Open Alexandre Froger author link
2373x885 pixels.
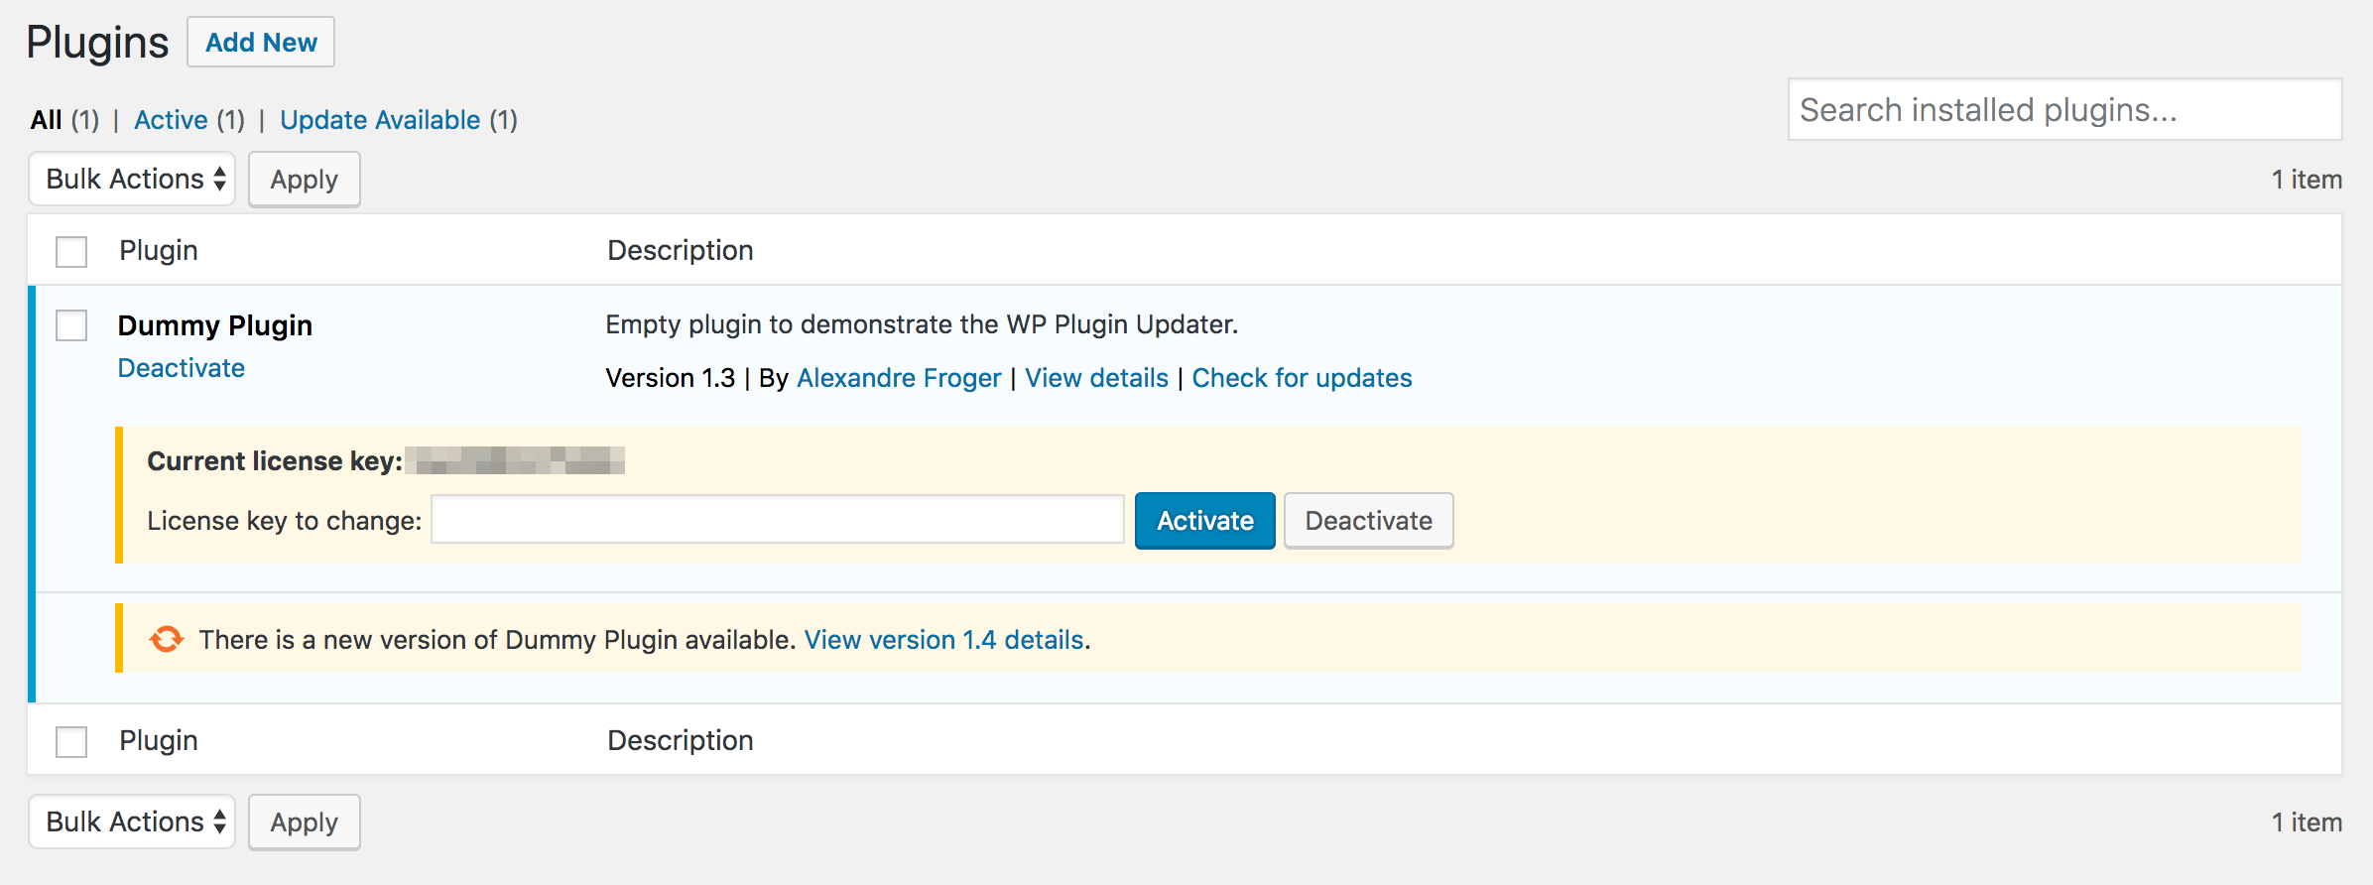click(x=899, y=378)
